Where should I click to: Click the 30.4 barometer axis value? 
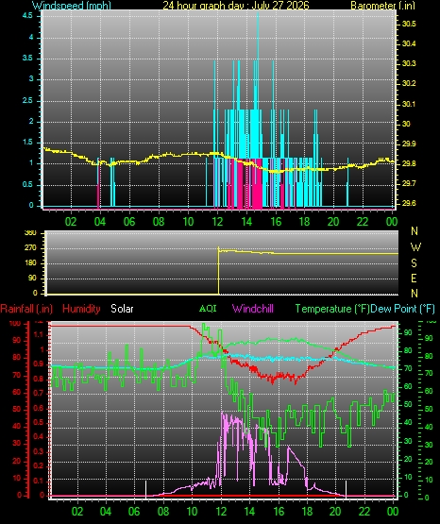(409, 43)
